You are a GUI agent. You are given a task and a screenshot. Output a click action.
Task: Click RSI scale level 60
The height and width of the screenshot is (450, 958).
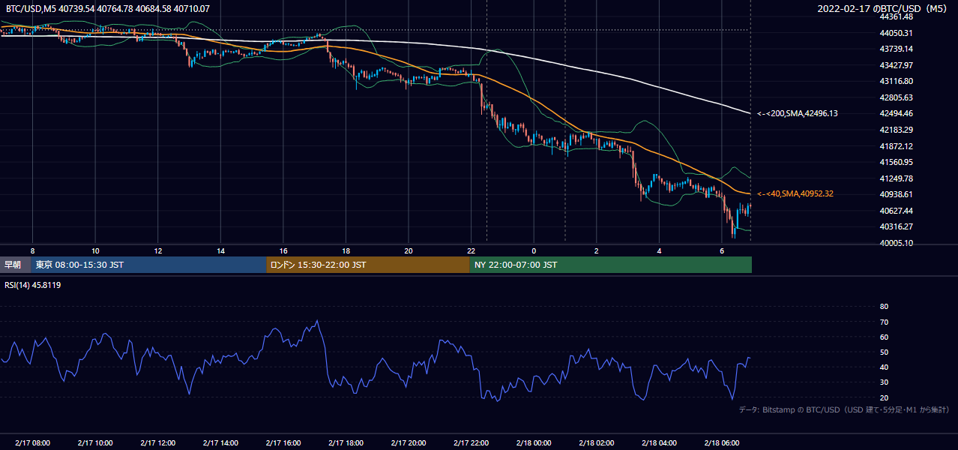[884, 337]
